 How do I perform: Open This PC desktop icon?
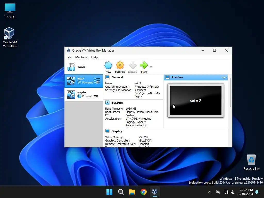pos(10,11)
